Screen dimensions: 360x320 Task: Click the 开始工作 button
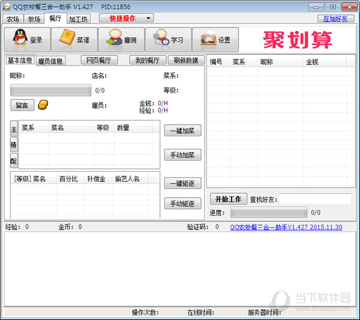pos(229,199)
